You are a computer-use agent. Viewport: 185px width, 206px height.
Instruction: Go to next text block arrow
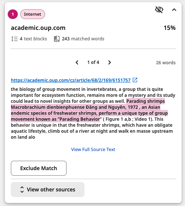(x=110, y=62)
